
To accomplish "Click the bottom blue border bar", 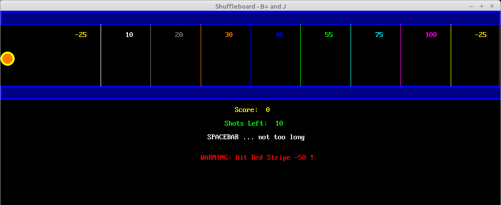I will click(x=250, y=93).
